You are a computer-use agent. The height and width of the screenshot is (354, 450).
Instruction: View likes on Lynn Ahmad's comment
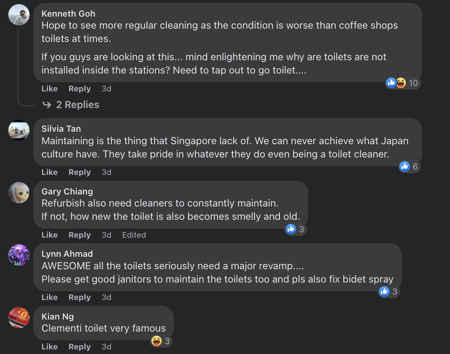click(389, 292)
